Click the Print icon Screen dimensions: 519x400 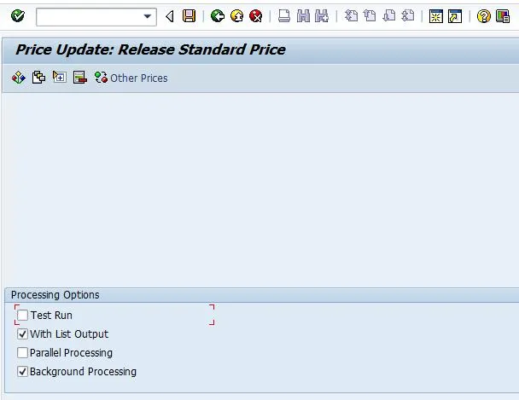pyautogui.click(x=284, y=16)
